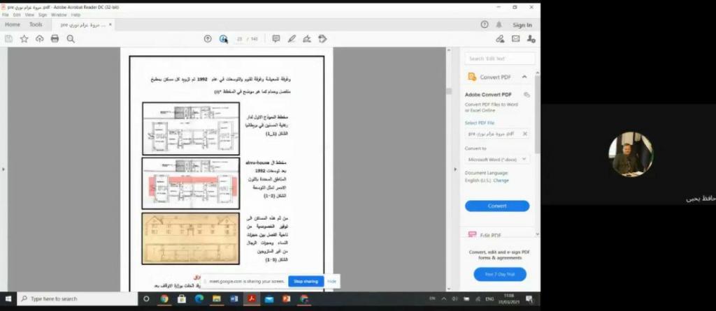The width and height of the screenshot is (716, 311).
Task: Upload the file to cloud
Action: pos(39,39)
